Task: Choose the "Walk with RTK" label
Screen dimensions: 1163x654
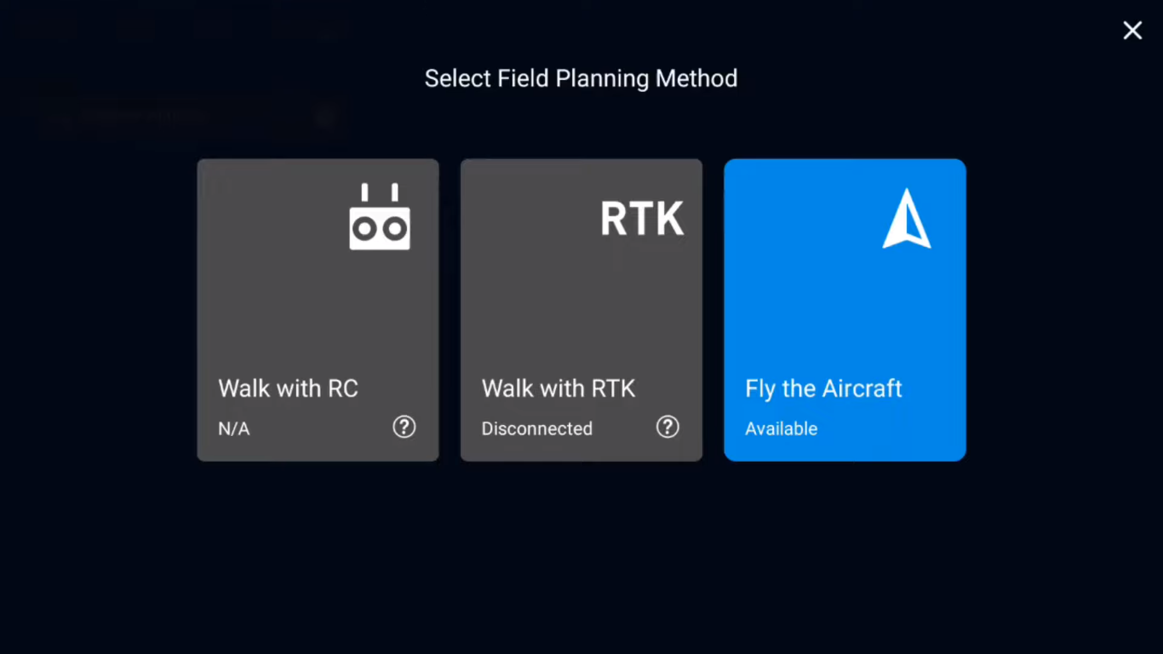Action: click(x=559, y=388)
